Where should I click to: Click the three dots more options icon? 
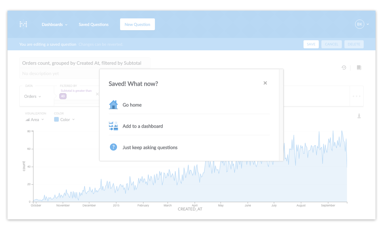357,96
